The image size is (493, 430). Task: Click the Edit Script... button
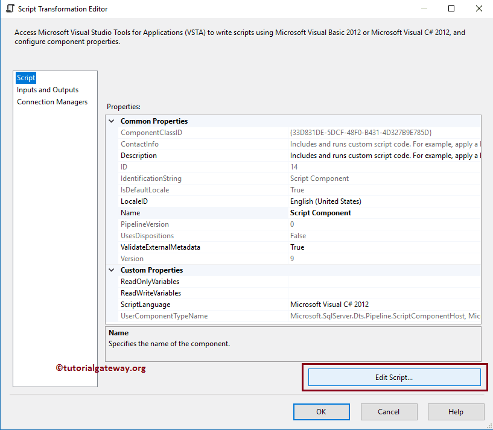coord(394,377)
